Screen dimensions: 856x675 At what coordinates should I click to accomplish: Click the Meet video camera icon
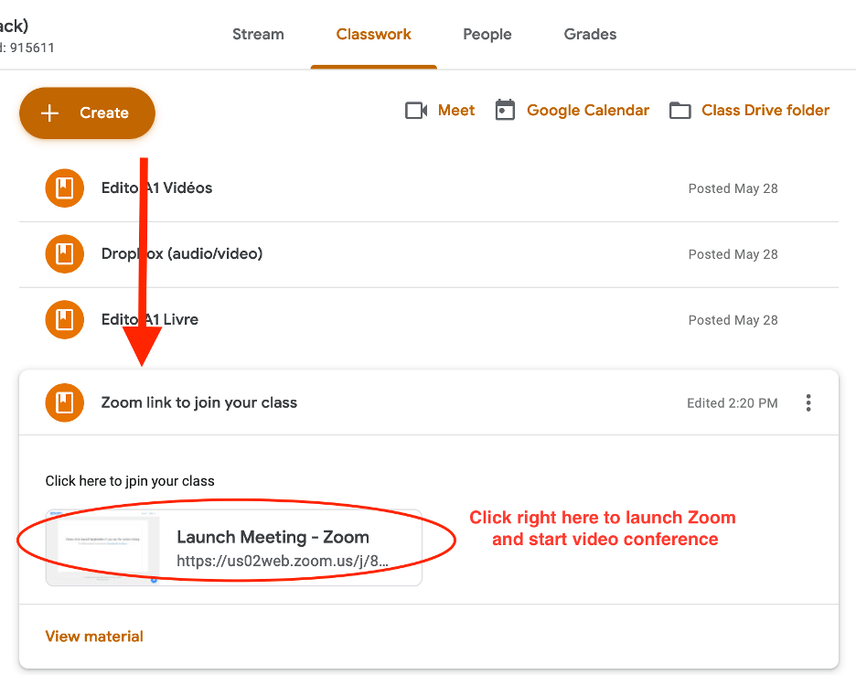416,111
